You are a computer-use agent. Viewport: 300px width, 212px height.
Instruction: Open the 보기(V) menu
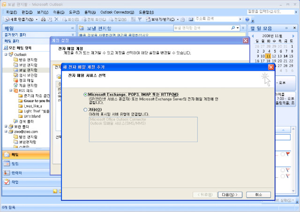pyautogui.click(x=43, y=12)
